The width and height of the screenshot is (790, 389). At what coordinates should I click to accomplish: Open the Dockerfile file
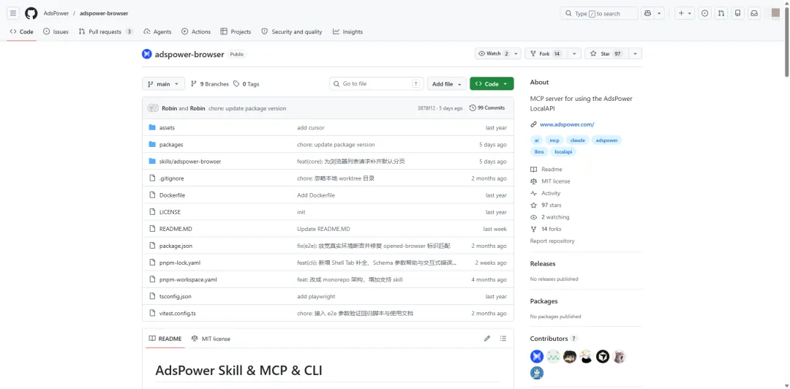[173, 195]
